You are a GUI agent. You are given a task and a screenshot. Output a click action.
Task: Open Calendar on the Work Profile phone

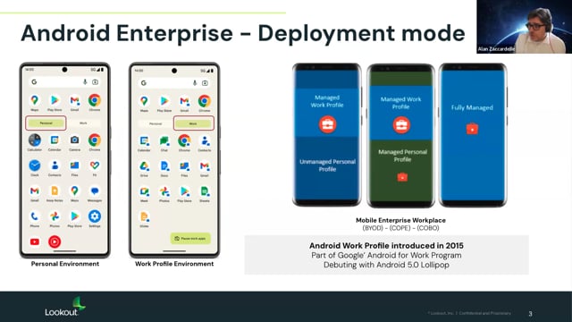144,140
